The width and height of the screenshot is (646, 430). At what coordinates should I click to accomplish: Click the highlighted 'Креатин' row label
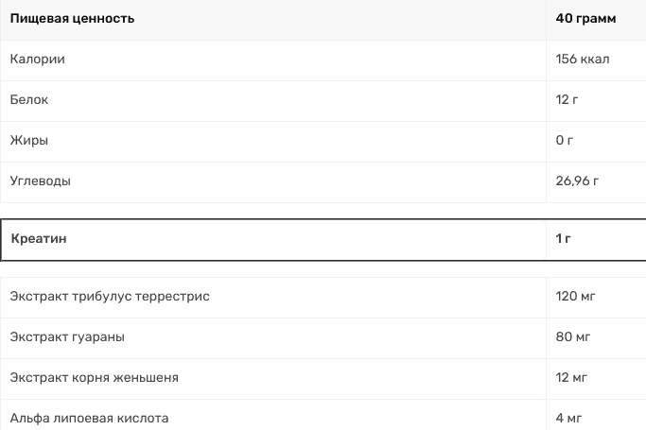(39, 239)
